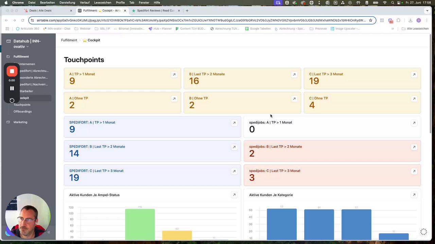Click the page's vertical scrollbar
Viewport: 435px width, 244px height.
[431, 83]
